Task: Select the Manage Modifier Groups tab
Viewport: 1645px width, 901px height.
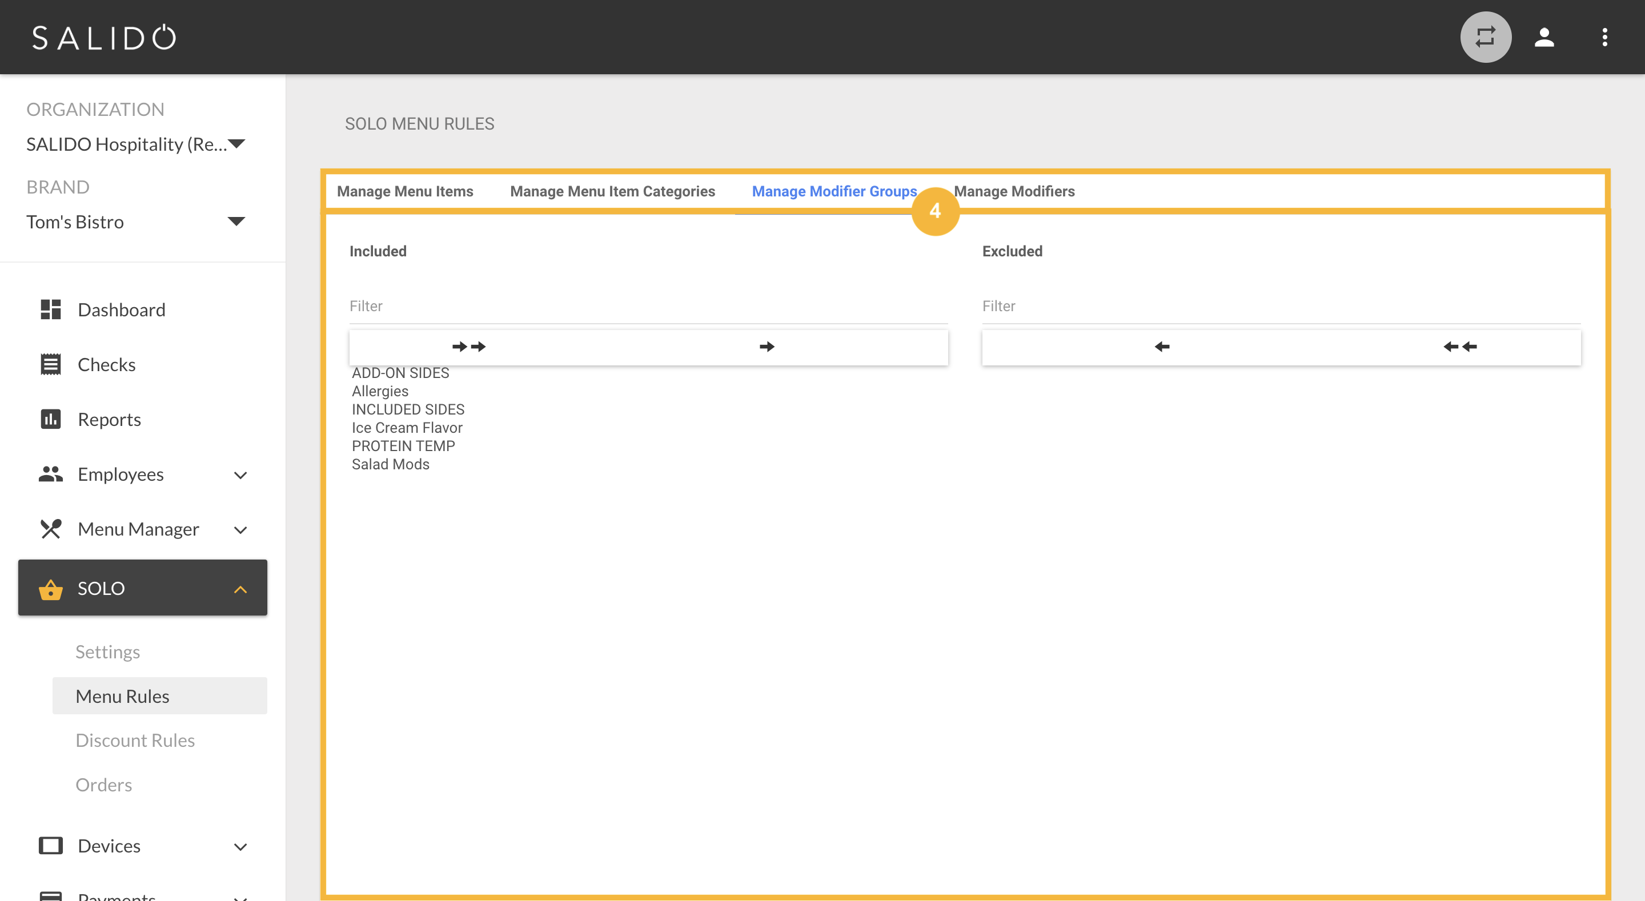Action: pos(834,192)
